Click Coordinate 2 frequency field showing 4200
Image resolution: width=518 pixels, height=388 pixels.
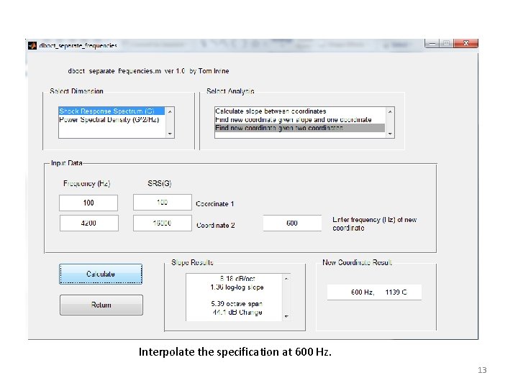89,223
